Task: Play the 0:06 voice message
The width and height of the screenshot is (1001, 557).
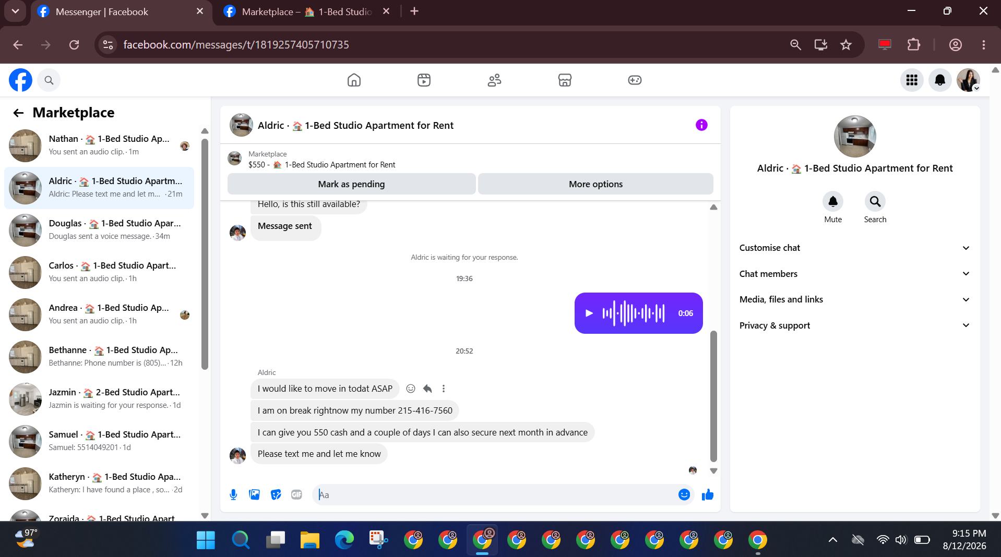Action: (589, 313)
